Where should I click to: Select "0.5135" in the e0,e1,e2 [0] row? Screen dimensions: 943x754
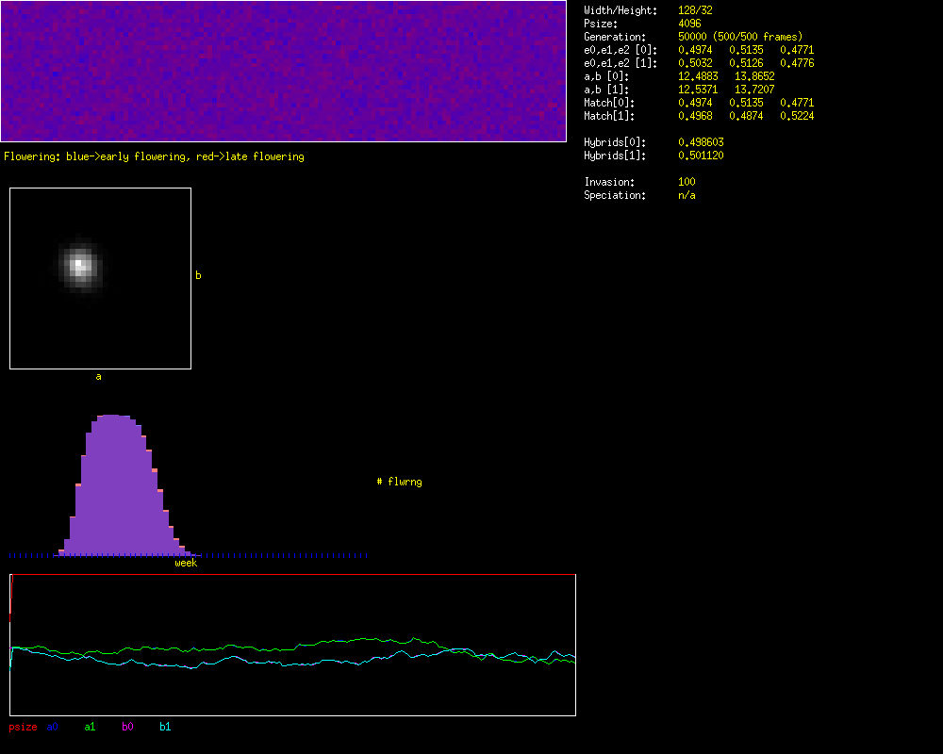click(746, 51)
